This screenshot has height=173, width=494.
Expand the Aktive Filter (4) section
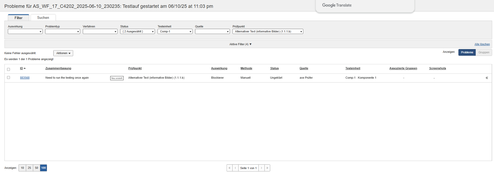tap(240, 44)
